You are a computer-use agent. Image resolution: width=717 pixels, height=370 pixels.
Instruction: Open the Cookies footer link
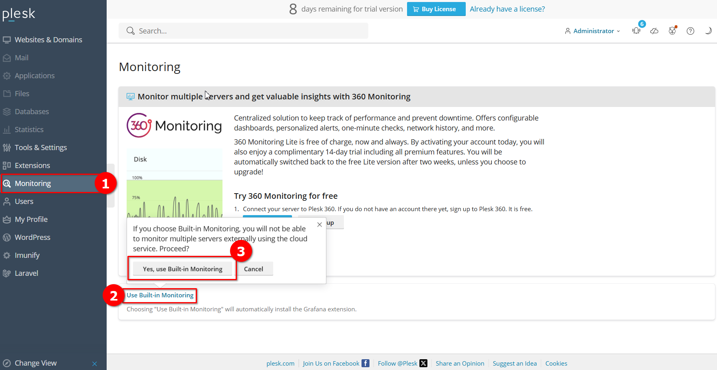(556, 363)
